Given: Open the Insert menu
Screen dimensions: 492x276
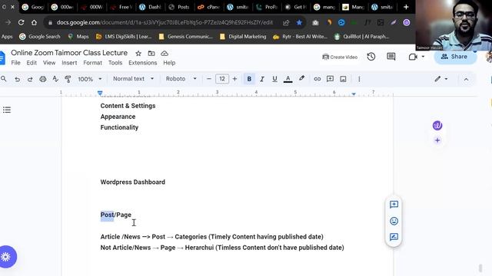Looking at the screenshot, I should 69,63.
